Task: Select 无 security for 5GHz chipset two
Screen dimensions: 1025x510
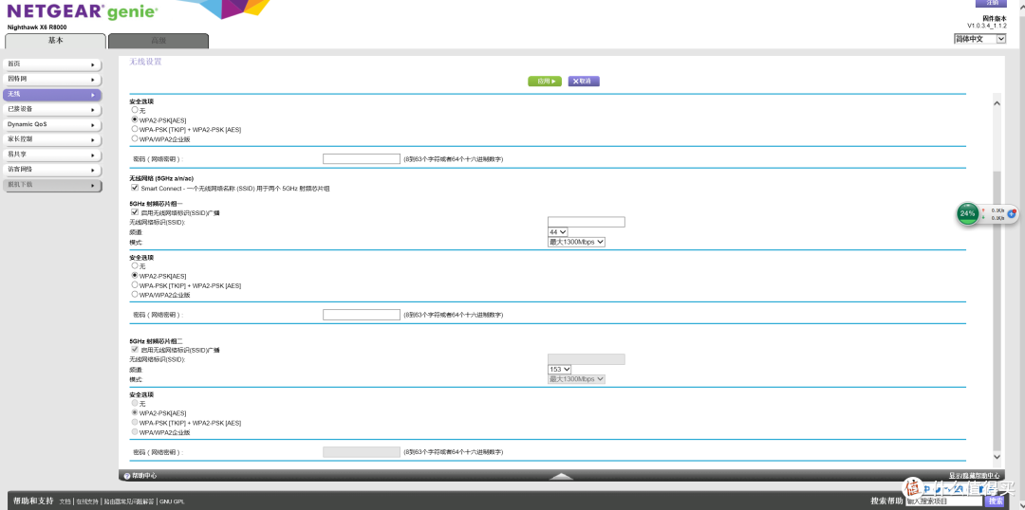Action: (x=135, y=404)
